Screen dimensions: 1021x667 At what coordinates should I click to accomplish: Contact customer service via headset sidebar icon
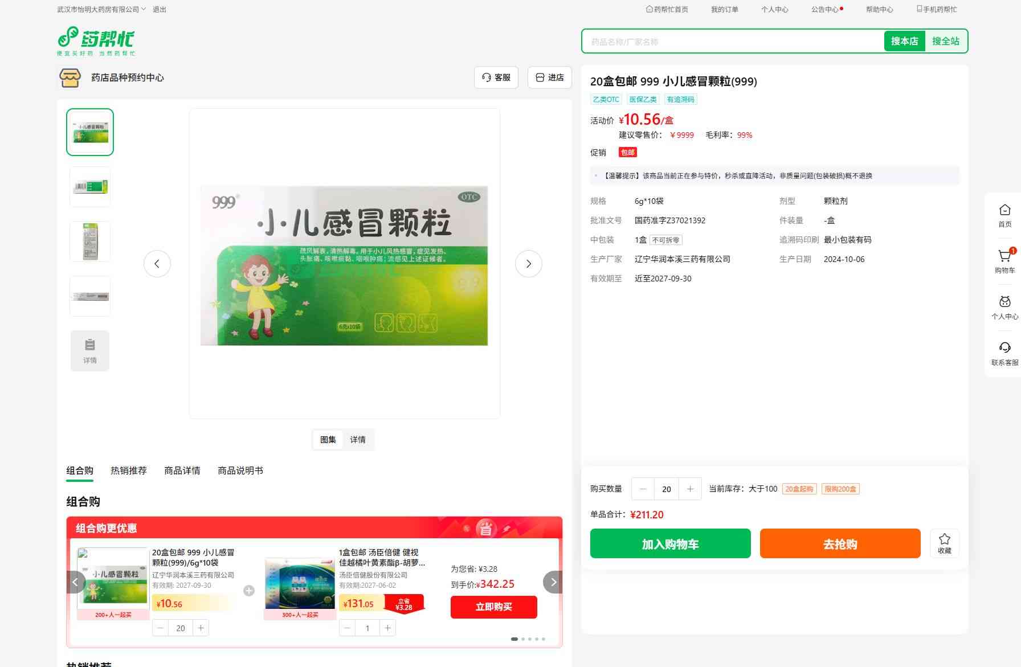coord(1004,353)
